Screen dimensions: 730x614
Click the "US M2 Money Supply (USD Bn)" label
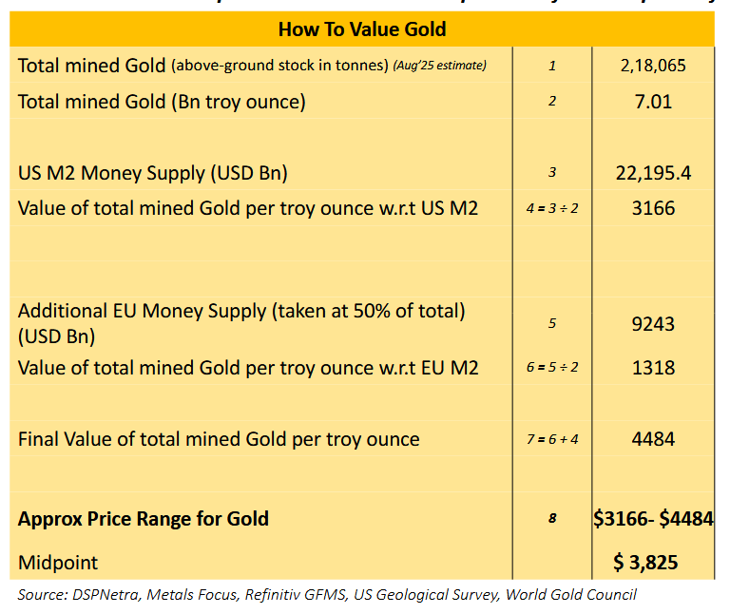pos(153,173)
